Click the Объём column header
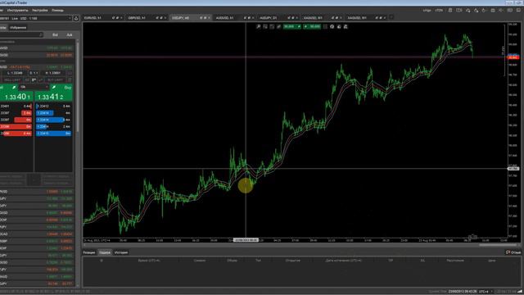 (x=232, y=261)
